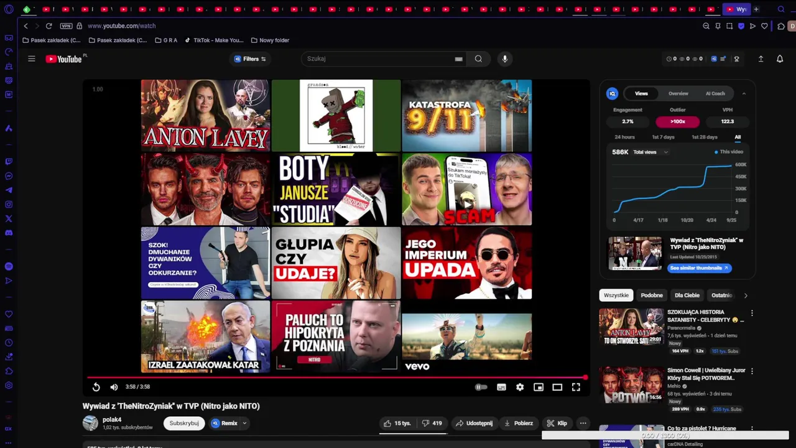Click the address bar URL
Image resolution: width=796 pixels, height=448 pixels.
tap(122, 26)
